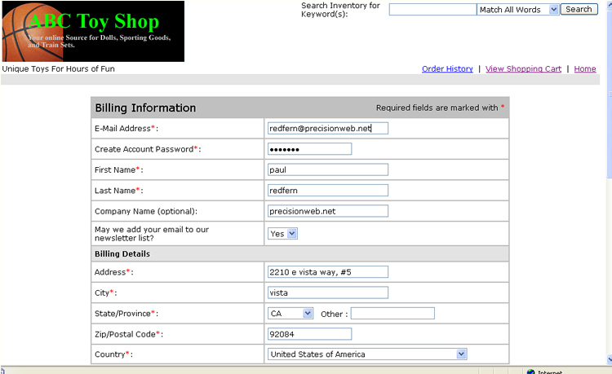Select the First Name input field

328,169
